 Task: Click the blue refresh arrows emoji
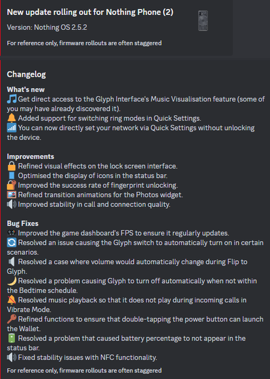pos(11,243)
